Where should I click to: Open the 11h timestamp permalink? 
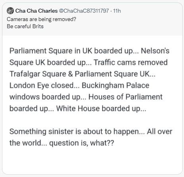(x=117, y=11)
